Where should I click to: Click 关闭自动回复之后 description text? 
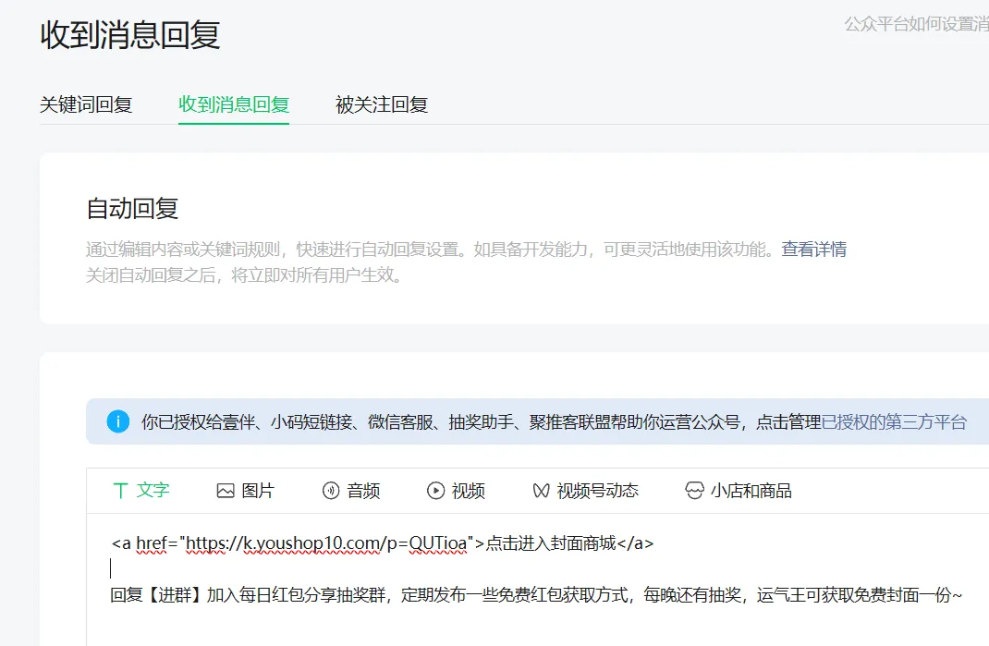243,275
